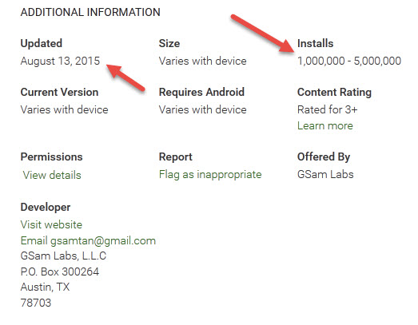Click the Rated for 3+ text
Viewport: 418px width, 325px height.
[x=328, y=109]
